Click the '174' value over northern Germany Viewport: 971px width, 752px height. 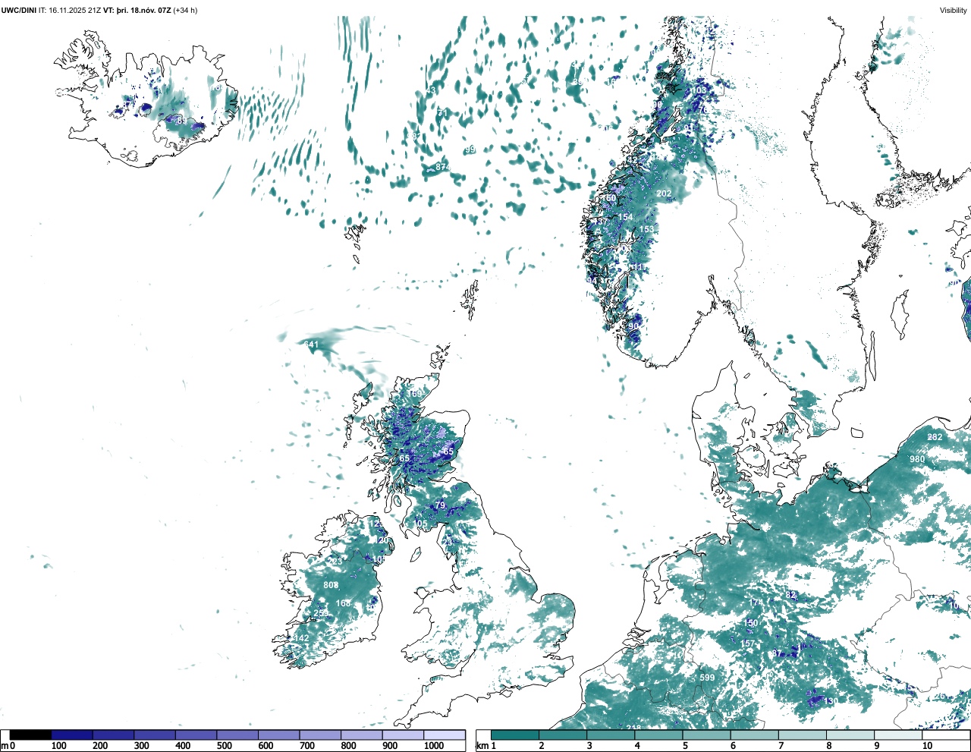click(756, 603)
